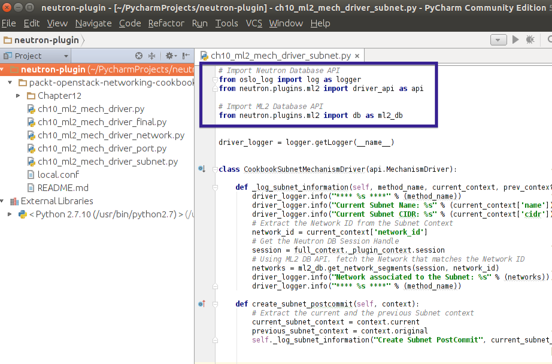This screenshot has width=552, height=364.
Task: Select ch10_ml2_mech_driver_final.py file
Action: pos(102,122)
